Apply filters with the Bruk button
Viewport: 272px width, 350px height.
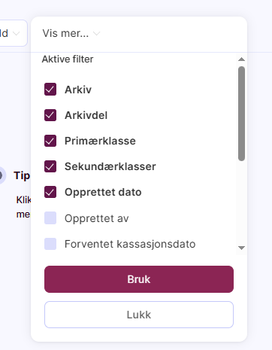tap(139, 279)
